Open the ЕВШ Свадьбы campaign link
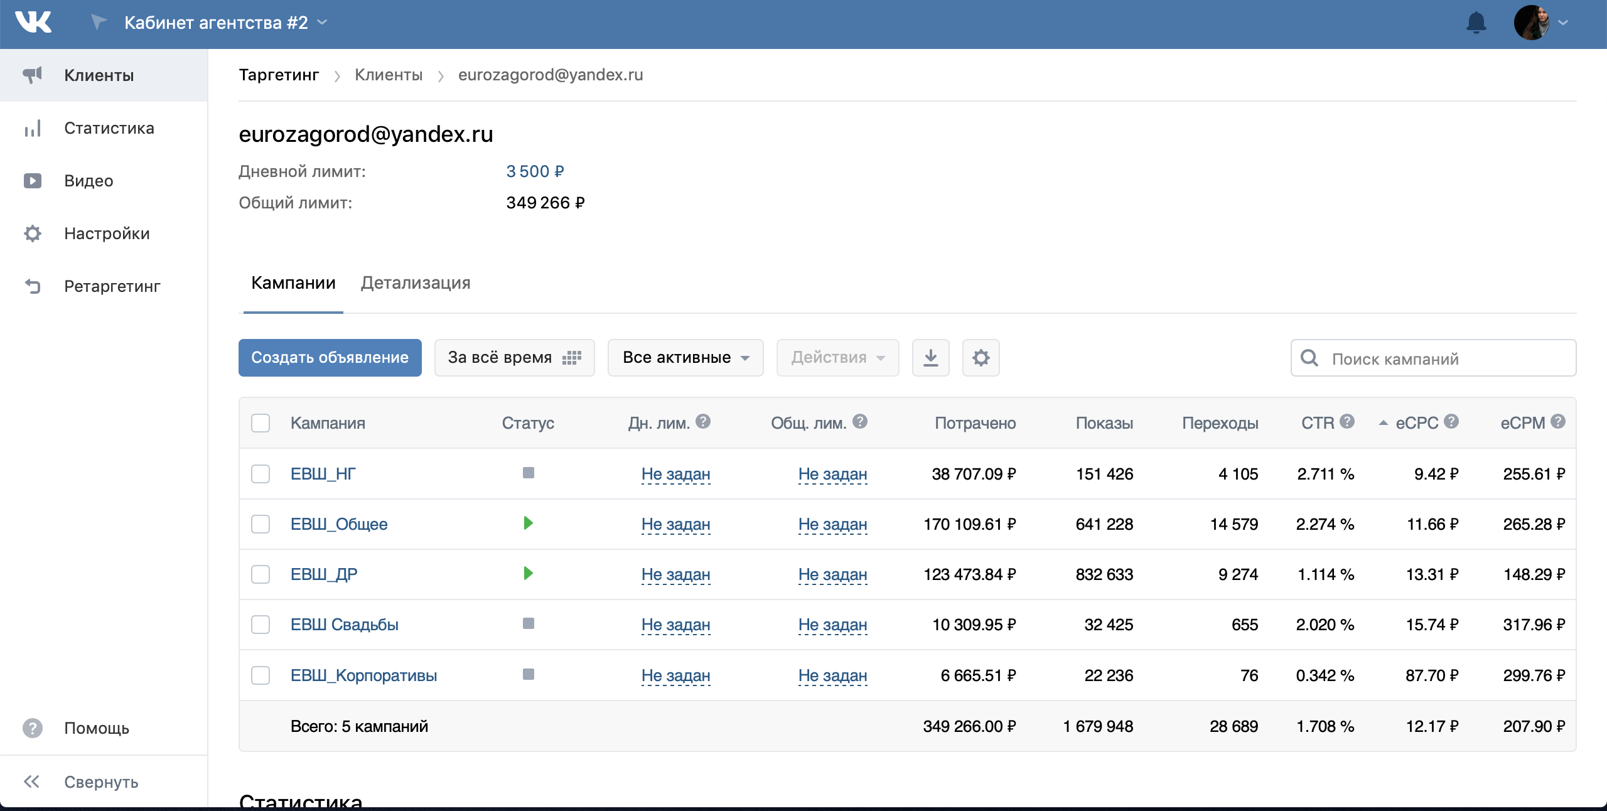This screenshot has height=811, width=1607. click(345, 625)
